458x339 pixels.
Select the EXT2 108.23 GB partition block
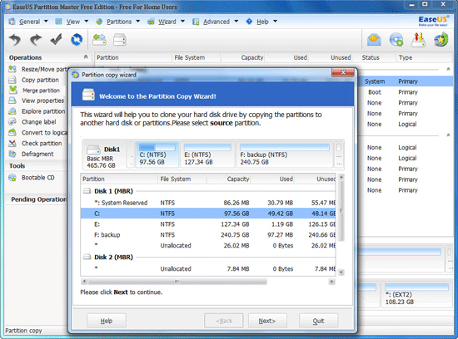(417, 294)
